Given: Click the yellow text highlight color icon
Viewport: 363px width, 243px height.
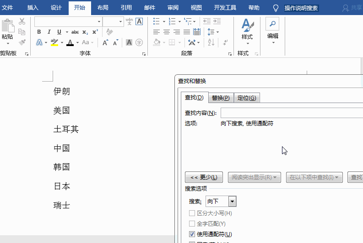Looking at the screenshot, I should pos(54,42).
